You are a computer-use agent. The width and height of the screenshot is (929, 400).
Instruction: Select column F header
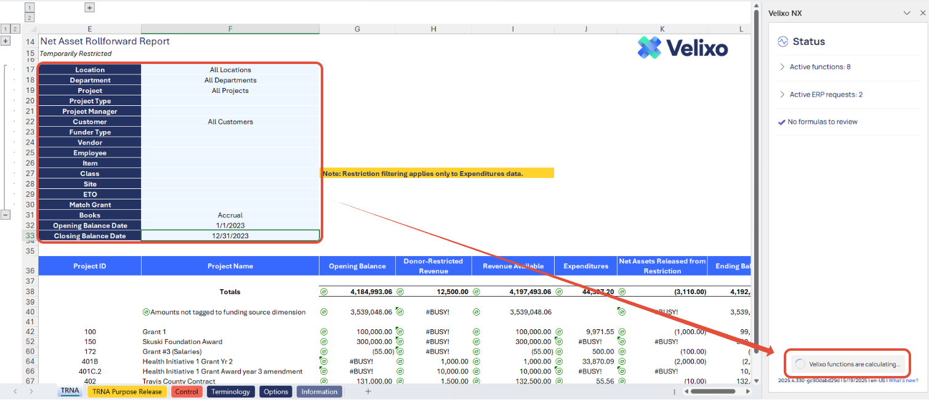point(230,29)
